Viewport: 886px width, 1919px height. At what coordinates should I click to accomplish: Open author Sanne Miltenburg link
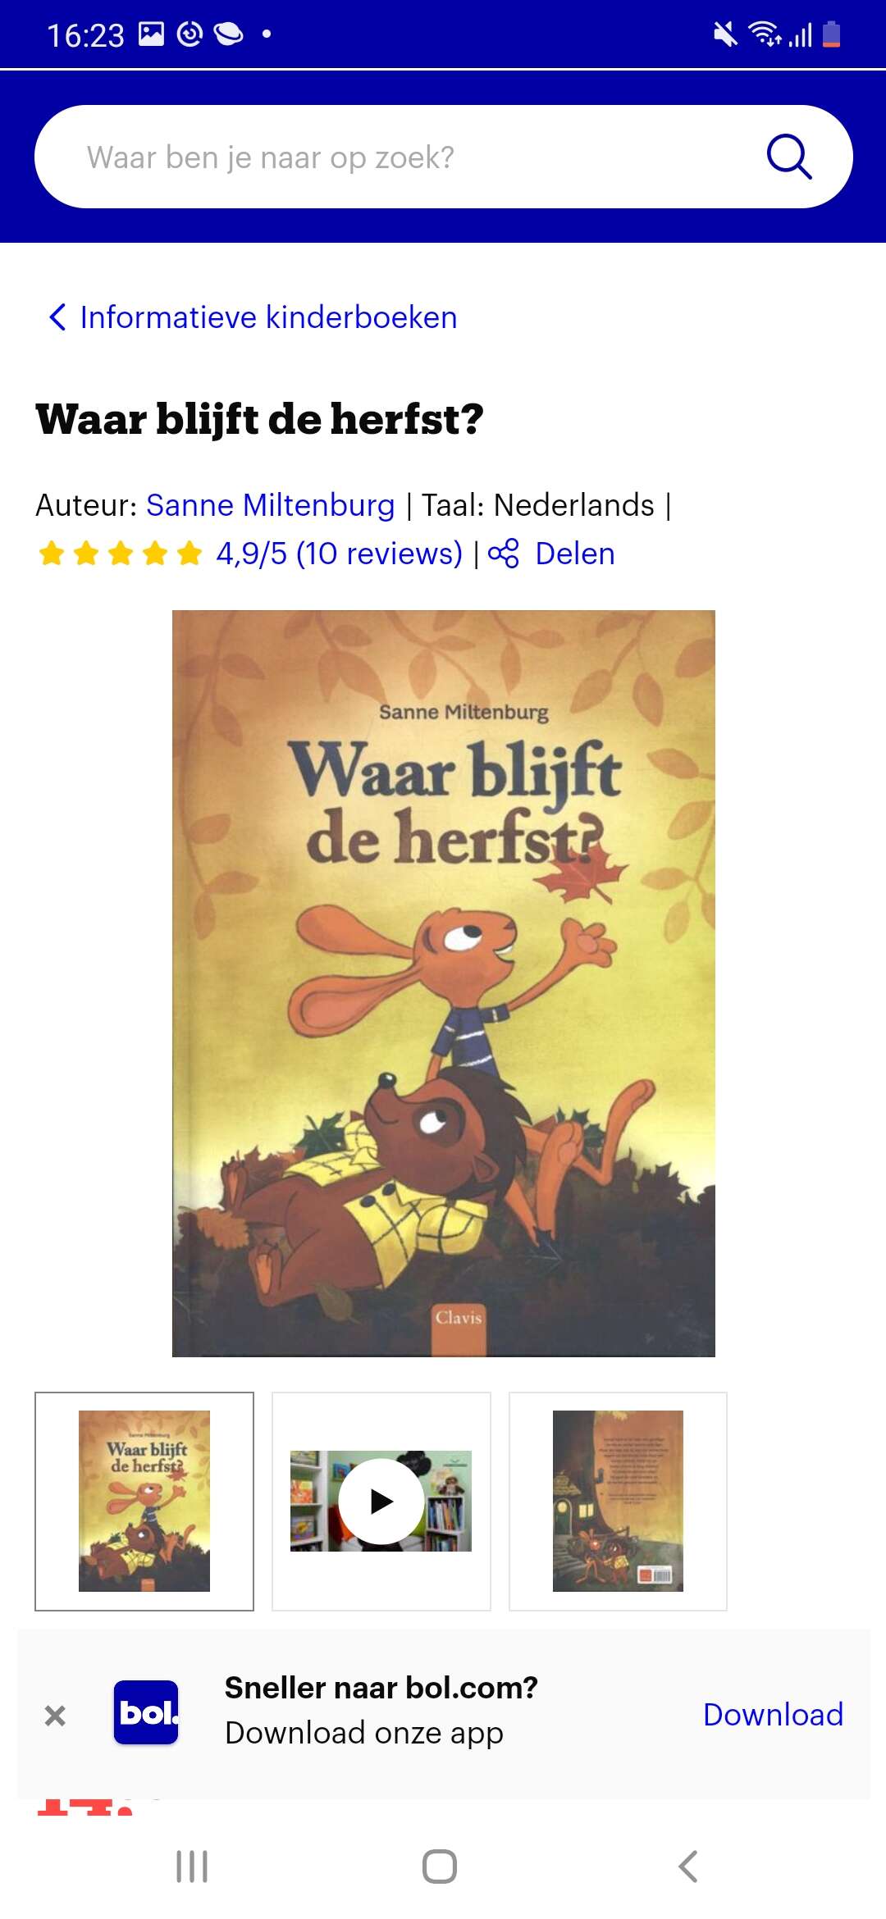[271, 505]
